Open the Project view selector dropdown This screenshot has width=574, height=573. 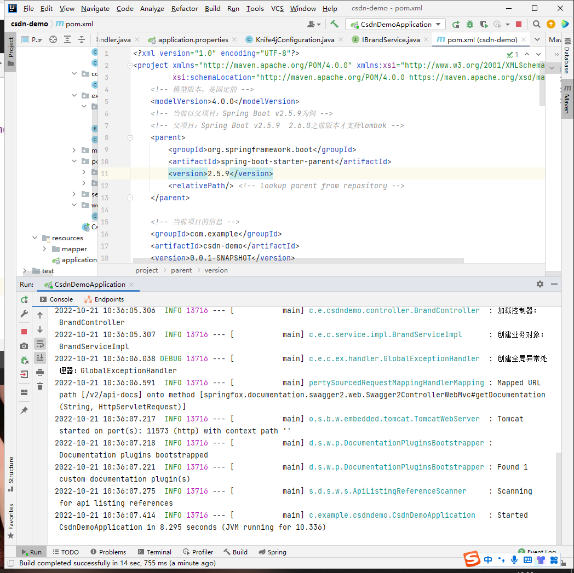(32, 39)
